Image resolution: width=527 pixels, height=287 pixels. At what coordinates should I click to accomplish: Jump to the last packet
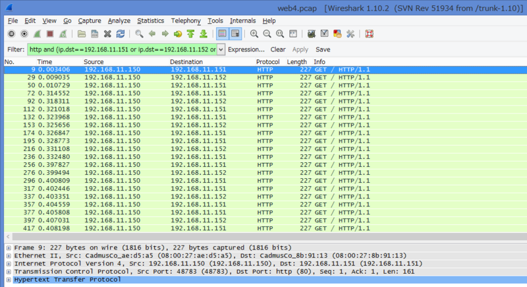(204, 34)
